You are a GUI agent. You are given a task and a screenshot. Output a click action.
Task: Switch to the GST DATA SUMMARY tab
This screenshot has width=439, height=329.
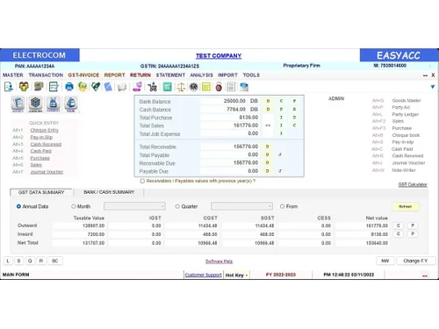tap(41, 192)
